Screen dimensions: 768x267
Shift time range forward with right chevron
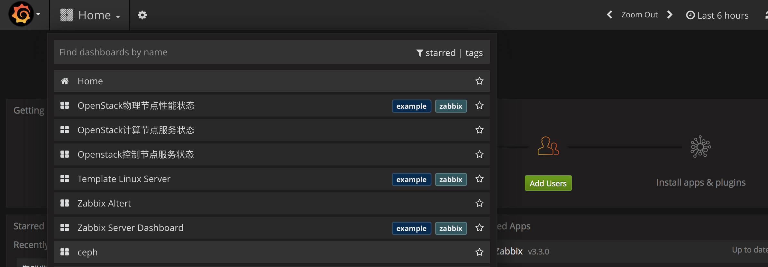(670, 15)
